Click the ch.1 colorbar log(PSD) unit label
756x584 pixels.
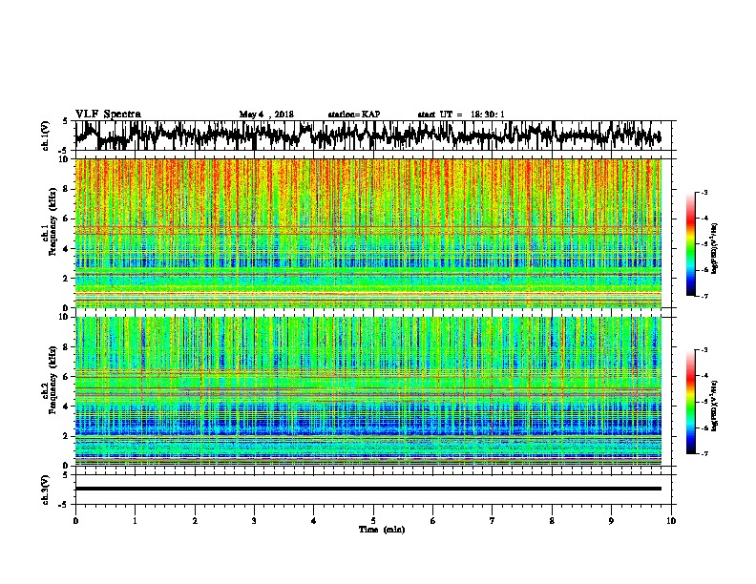pyautogui.click(x=714, y=249)
